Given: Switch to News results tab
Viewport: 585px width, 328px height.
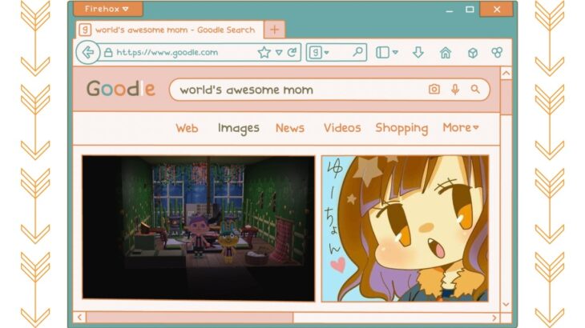Looking at the screenshot, I should click(290, 128).
